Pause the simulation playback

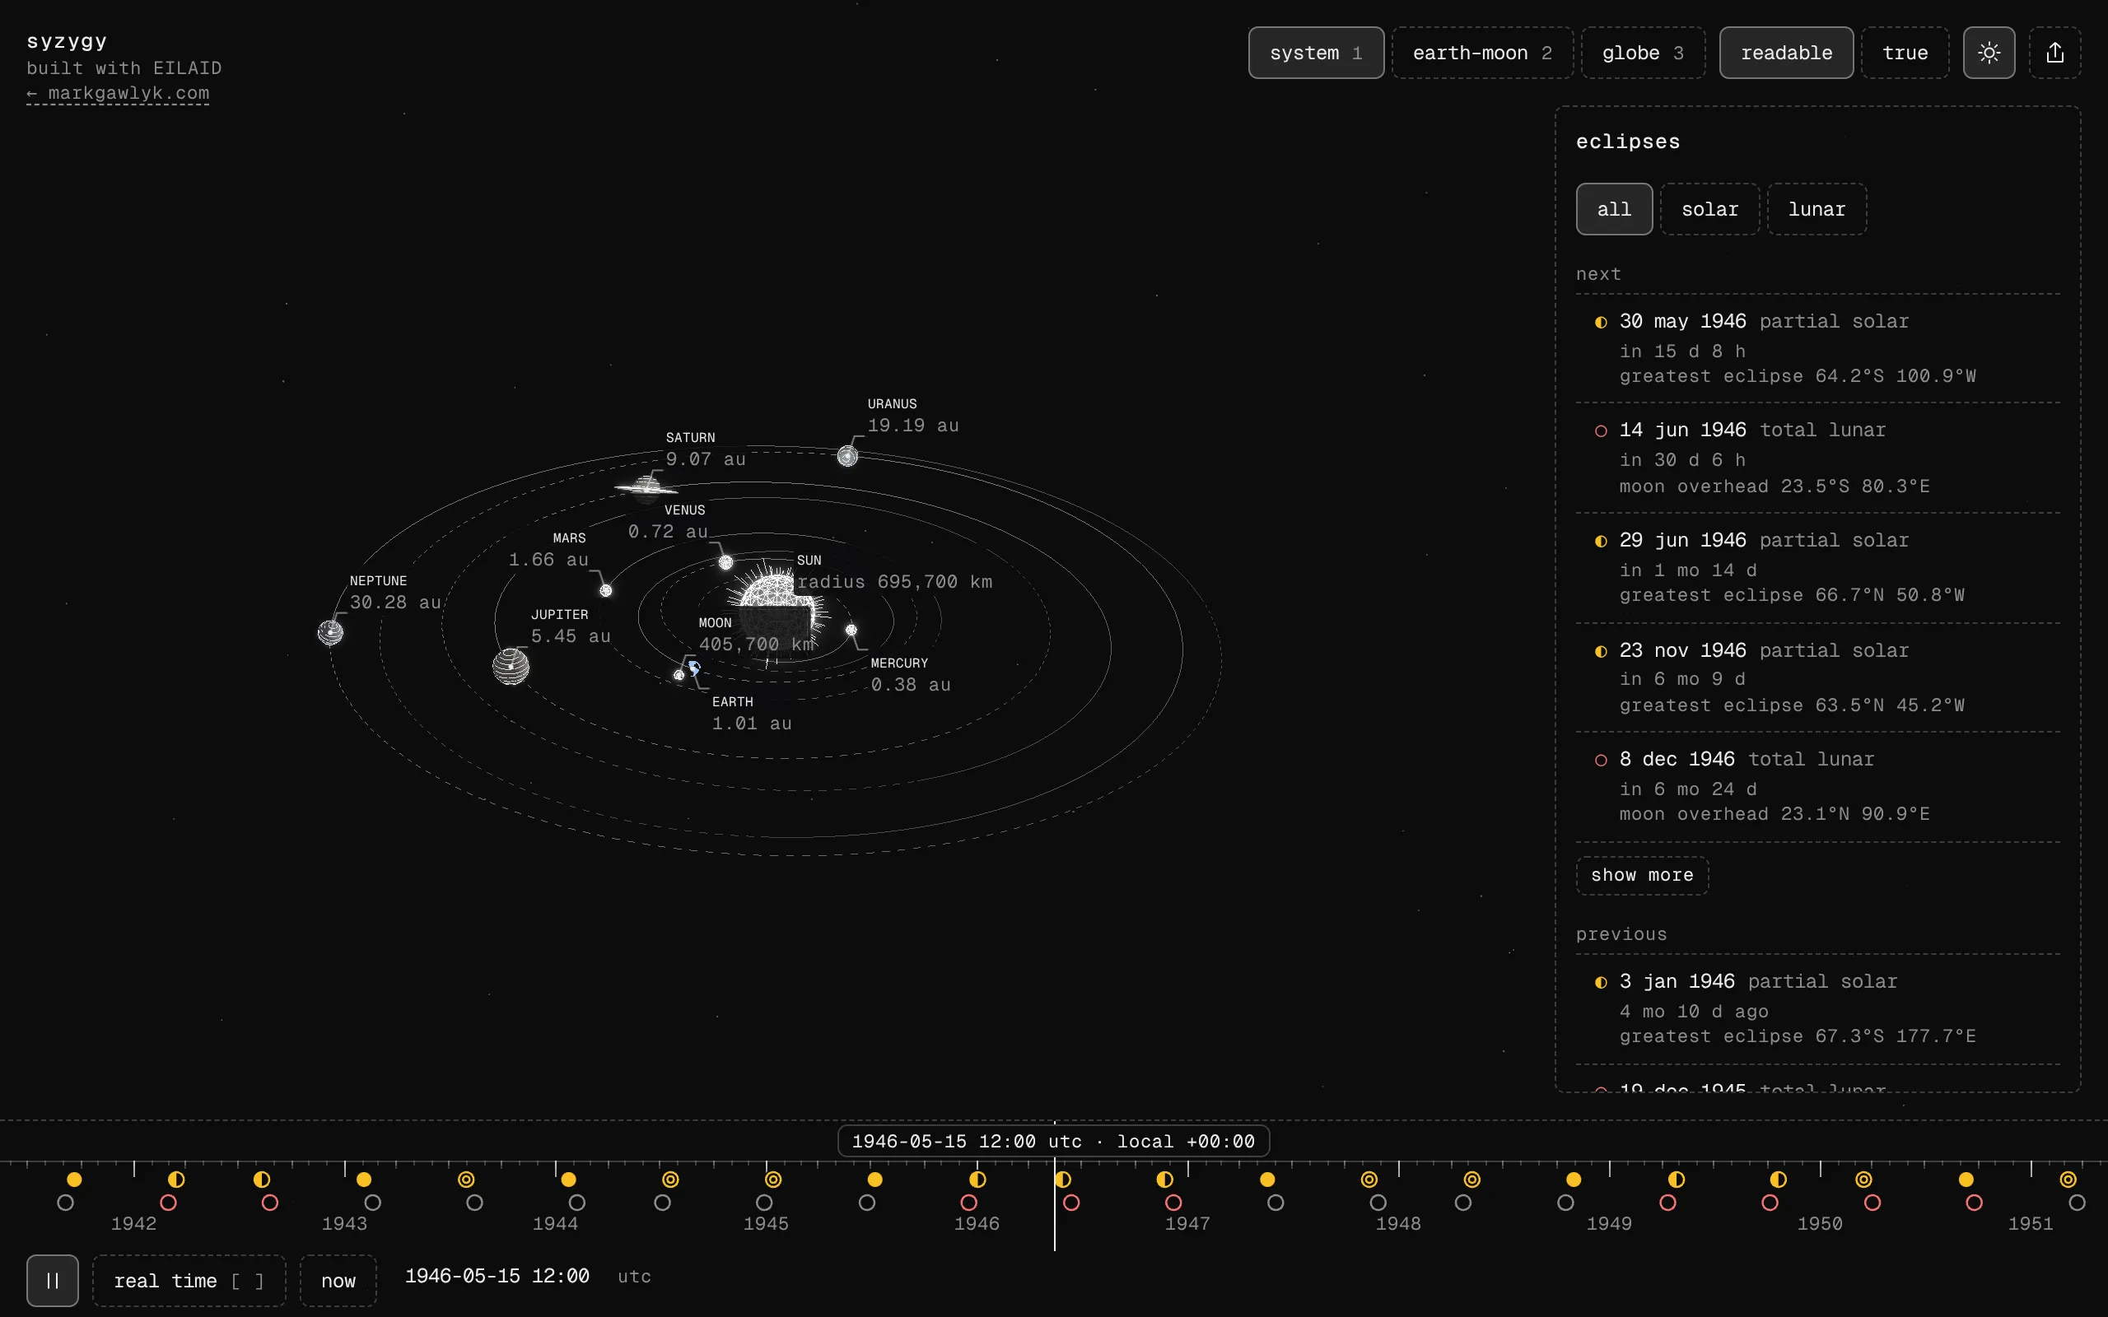point(52,1281)
